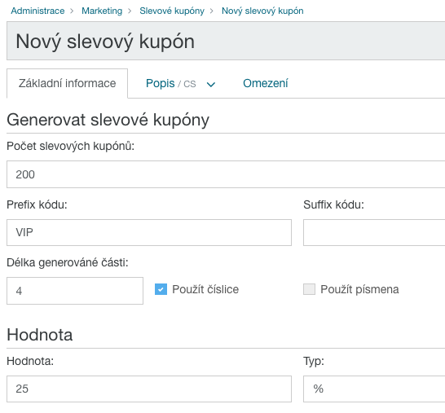Click the Délka generované části label
445x413 pixels.
click(68, 262)
